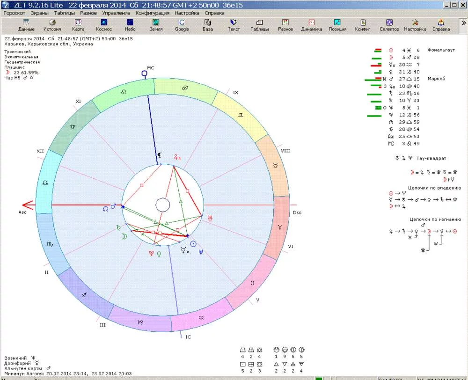Open the Селектор tool
This screenshot has height=380, width=468.
(389, 25)
